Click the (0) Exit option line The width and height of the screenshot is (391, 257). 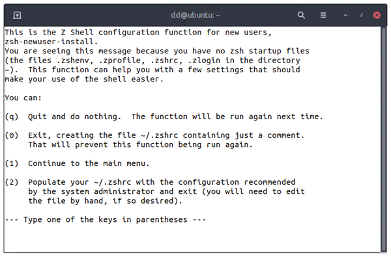(x=154, y=135)
